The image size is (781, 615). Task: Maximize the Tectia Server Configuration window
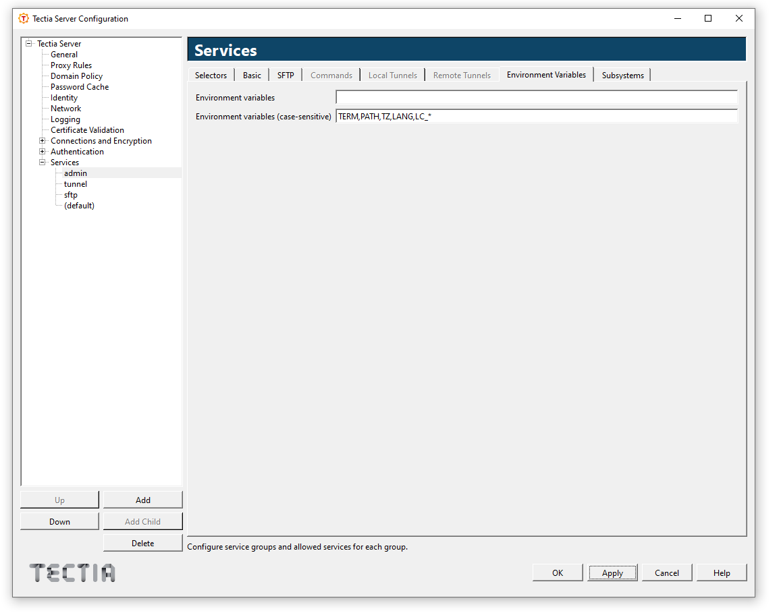pyautogui.click(x=708, y=18)
